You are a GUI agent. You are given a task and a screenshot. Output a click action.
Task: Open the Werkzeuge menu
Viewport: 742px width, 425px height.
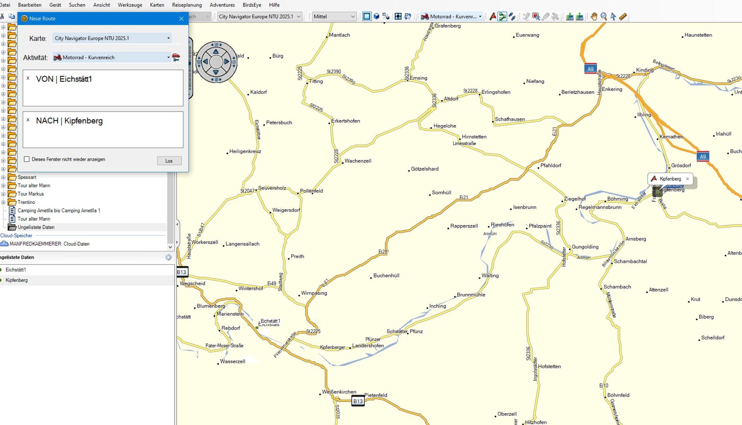(x=130, y=5)
